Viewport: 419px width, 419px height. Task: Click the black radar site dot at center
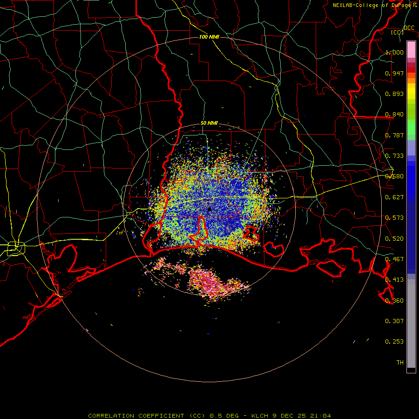pos(209,209)
